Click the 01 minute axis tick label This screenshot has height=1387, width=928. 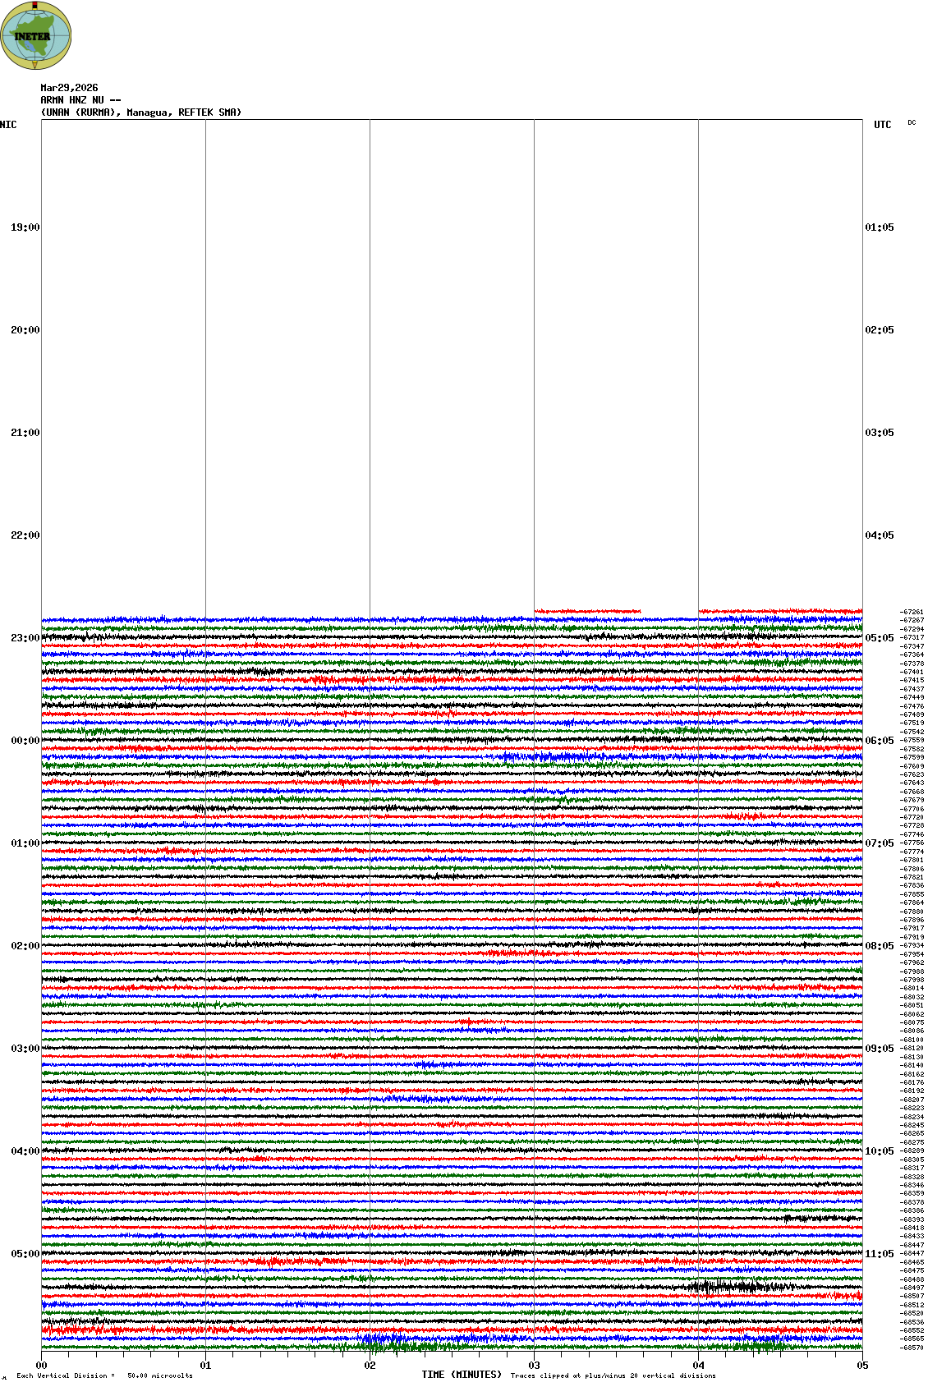point(205,1366)
